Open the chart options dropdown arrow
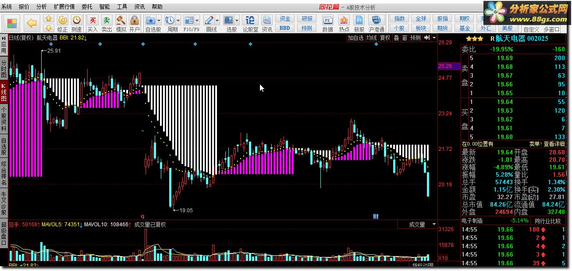This screenshot has width=572, height=271. 434,38
